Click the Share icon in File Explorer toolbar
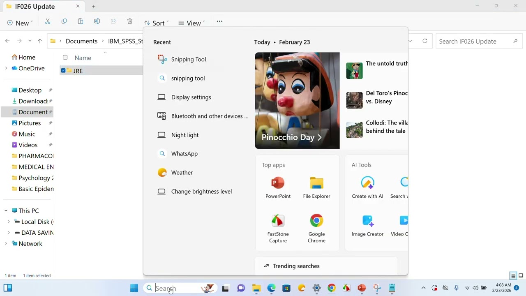Image resolution: width=526 pixels, height=296 pixels. 113,22
